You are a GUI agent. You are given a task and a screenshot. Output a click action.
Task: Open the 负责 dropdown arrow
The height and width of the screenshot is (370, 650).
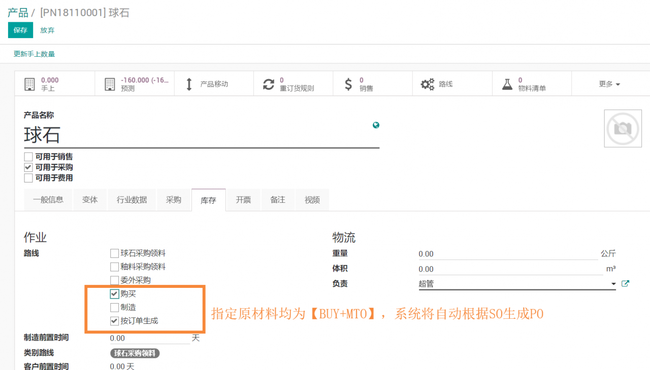pyautogui.click(x=614, y=284)
